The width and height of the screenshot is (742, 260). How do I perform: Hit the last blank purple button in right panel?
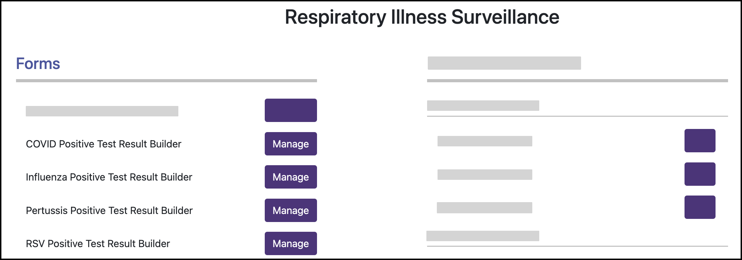[700, 207]
